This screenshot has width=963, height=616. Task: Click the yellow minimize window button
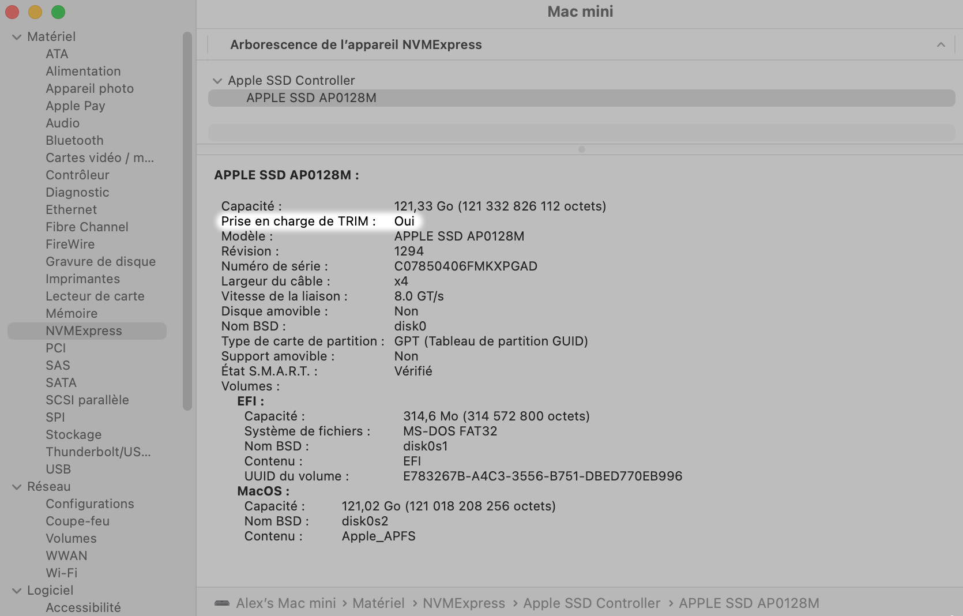point(35,12)
